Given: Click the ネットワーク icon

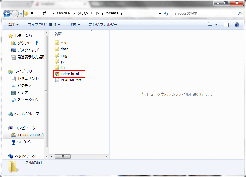Looking at the screenshot, I should [x=11, y=156].
